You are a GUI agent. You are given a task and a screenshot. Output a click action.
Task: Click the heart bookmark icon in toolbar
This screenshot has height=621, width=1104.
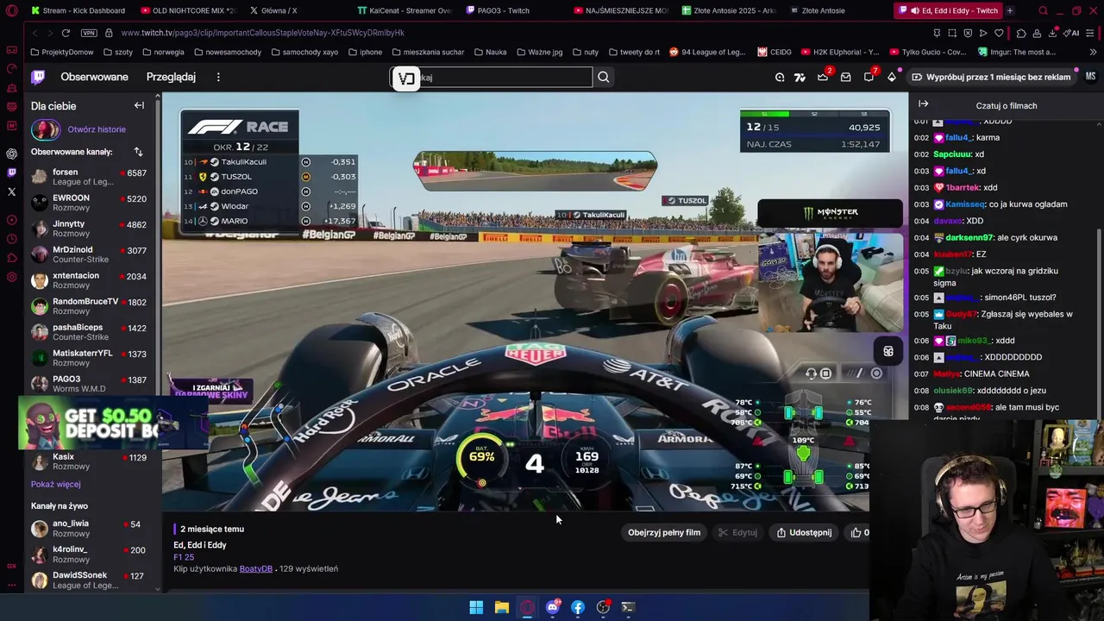click(x=999, y=33)
